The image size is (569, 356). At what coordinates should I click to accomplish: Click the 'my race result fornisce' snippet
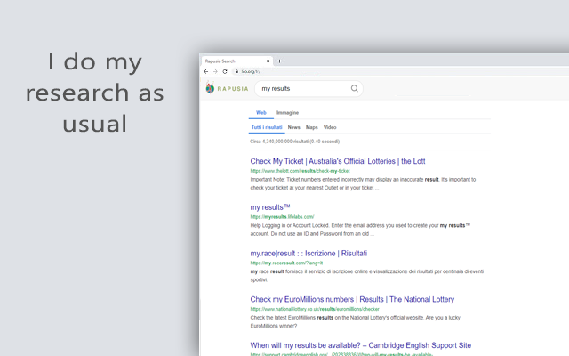click(367, 276)
